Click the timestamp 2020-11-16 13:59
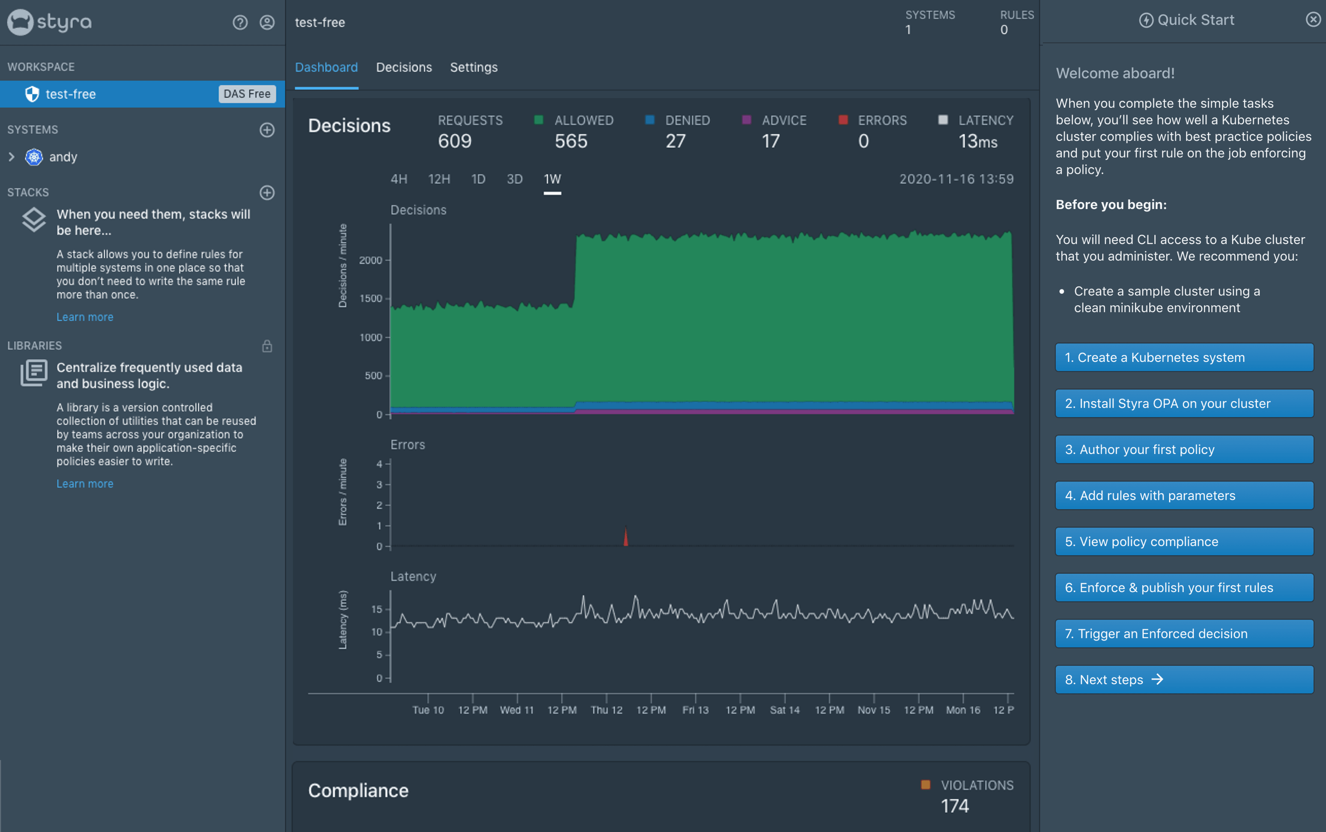Screen dimensions: 1326x832 pos(956,179)
